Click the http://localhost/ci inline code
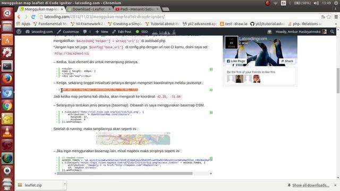340x191 pixels. point(72,53)
